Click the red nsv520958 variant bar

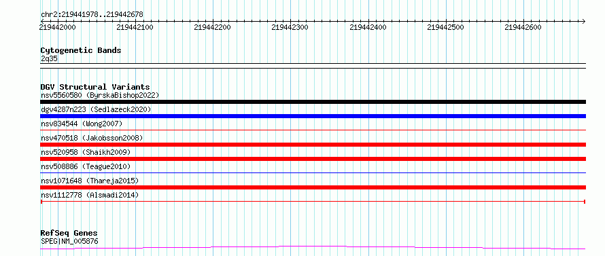(x=313, y=159)
